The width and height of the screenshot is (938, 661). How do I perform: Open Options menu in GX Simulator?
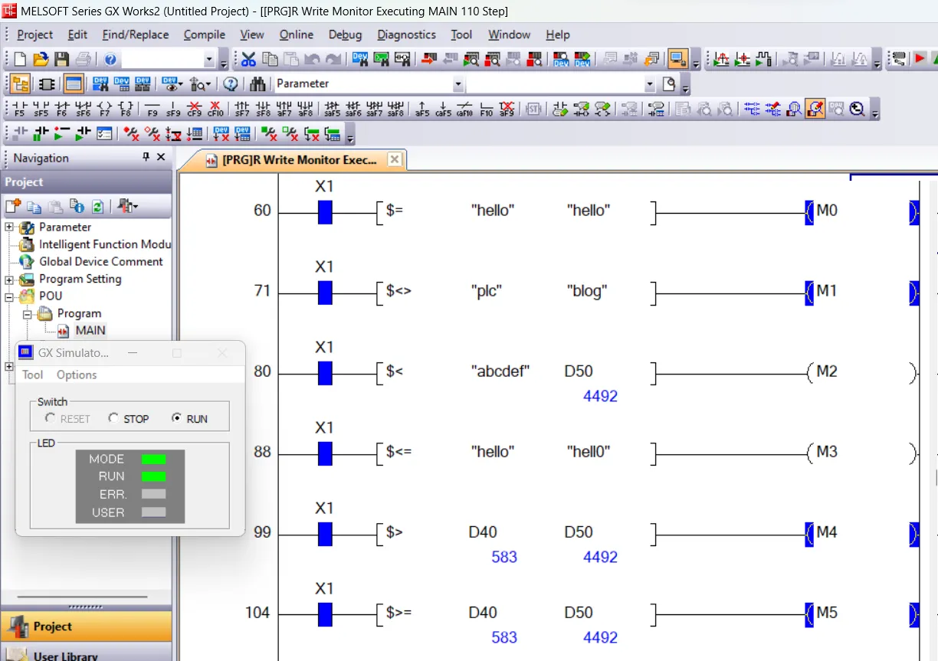pos(77,375)
